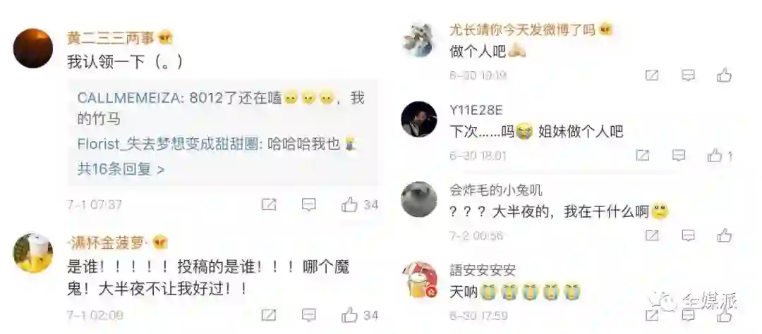This screenshot has width=762, height=334.
Task: Reply to the comment by 会炸毛的小兔叽
Action: click(x=688, y=235)
